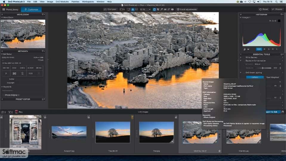Click the Copyright input field
Image resolution: width=286 pixels, height=161 pixels.
[x=30, y=83]
